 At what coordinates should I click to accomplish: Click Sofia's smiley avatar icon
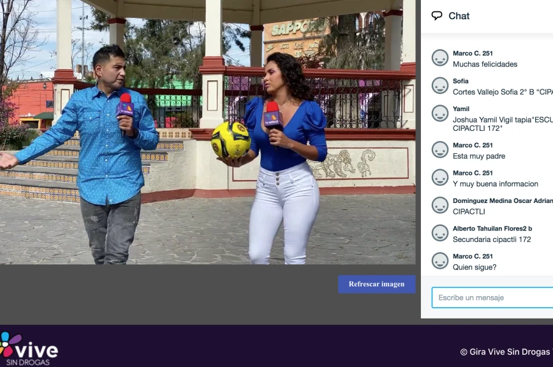(440, 86)
